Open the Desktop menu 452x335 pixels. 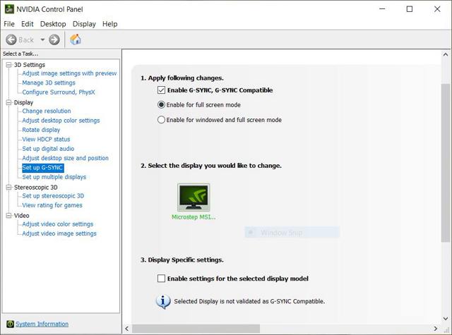53,24
